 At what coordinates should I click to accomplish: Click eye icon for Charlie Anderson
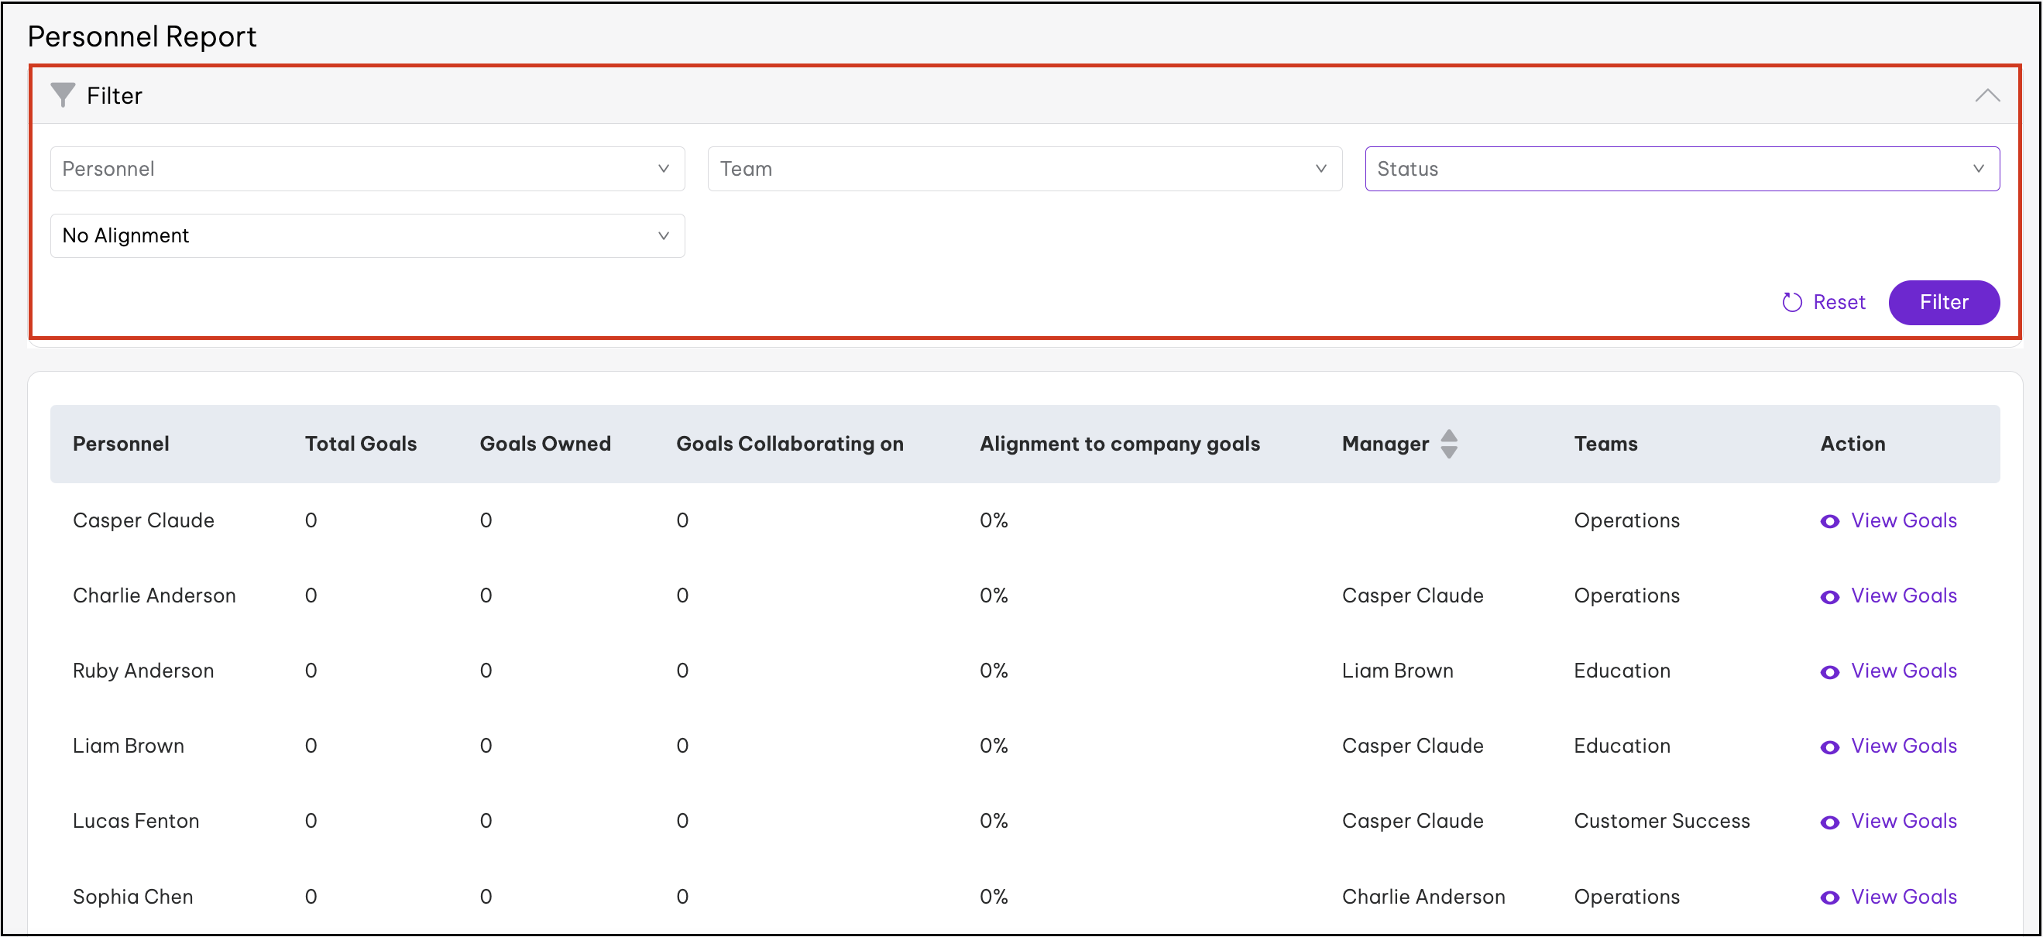[1830, 597]
